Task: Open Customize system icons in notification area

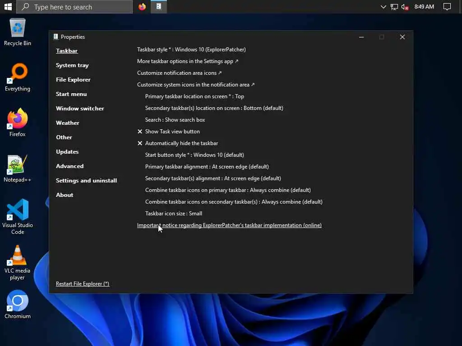Action: pos(196,84)
